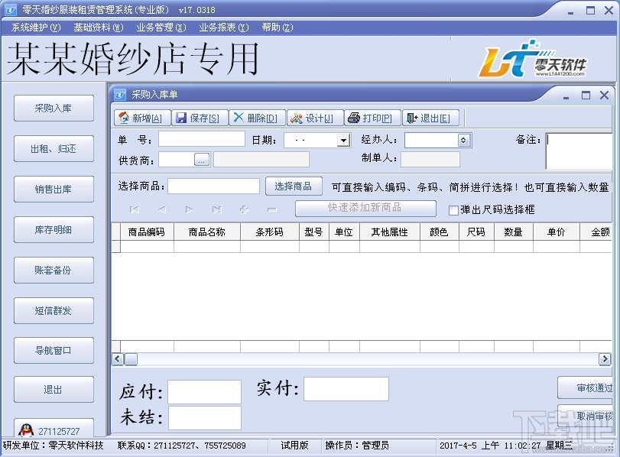This screenshot has height=457, width=620.
Task: Click the first-record navigation arrow
Action: coord(136,209)
